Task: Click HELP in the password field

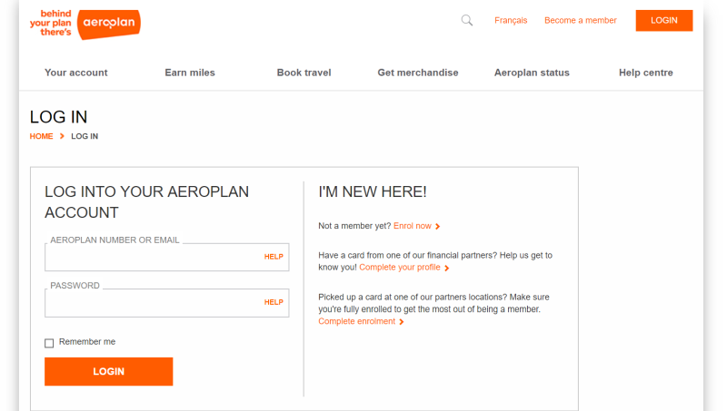Action: (x=274, y=302)
